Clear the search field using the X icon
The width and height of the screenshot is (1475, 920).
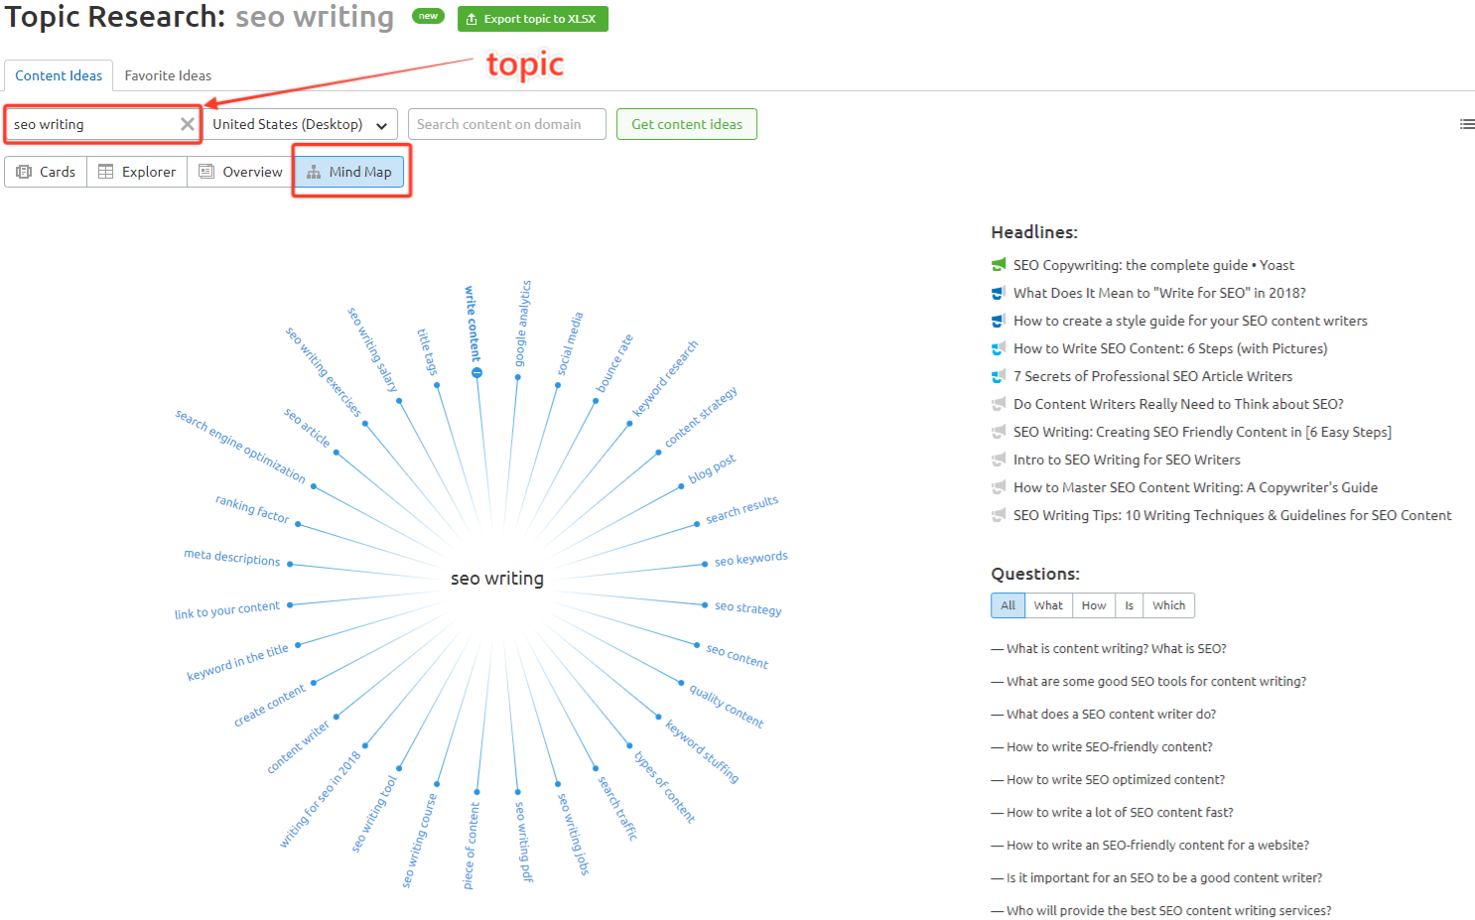point(187,123)
